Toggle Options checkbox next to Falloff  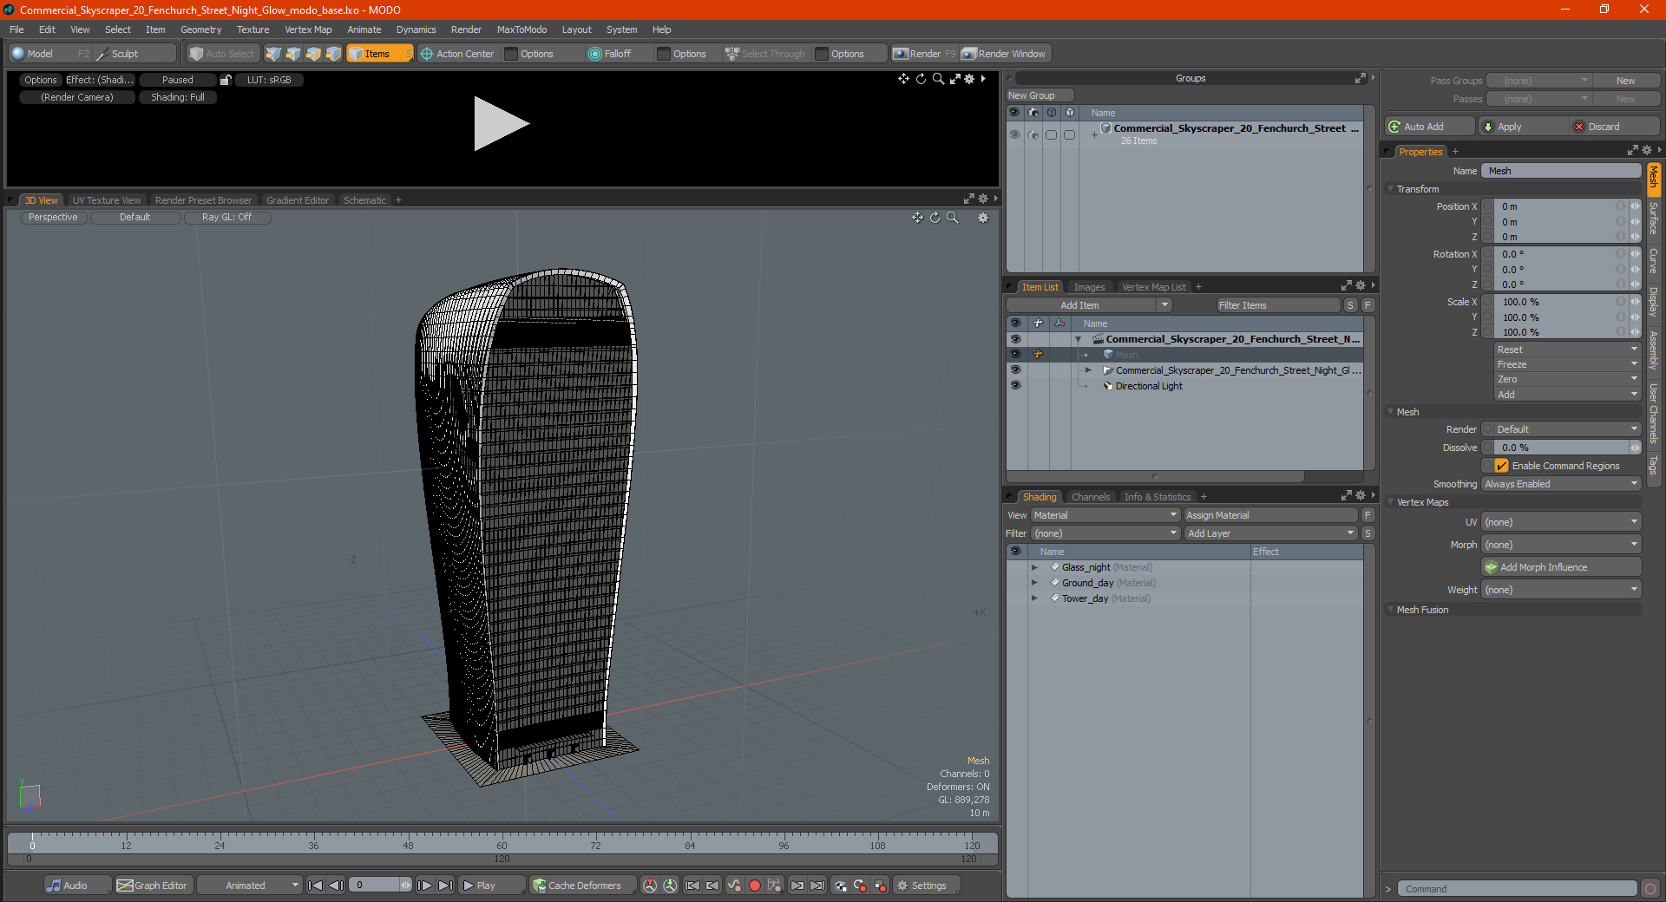[664, 54]
